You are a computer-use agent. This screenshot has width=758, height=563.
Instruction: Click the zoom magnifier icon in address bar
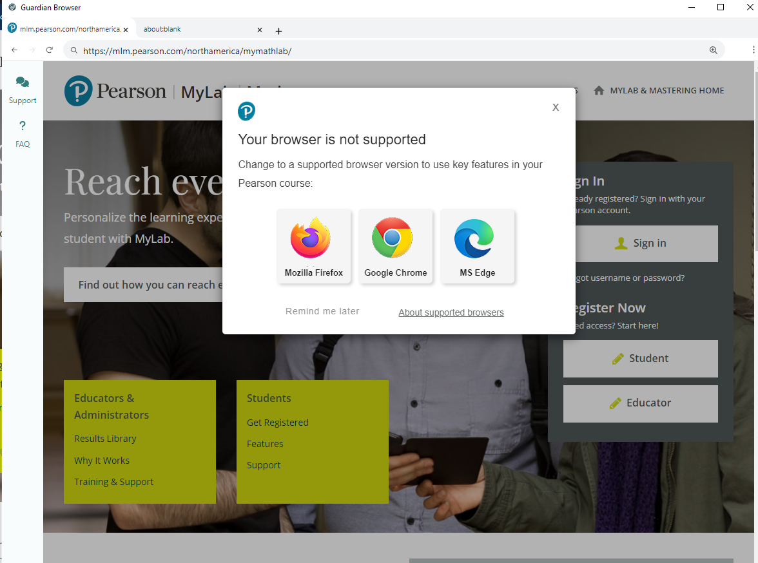(713, 50)
